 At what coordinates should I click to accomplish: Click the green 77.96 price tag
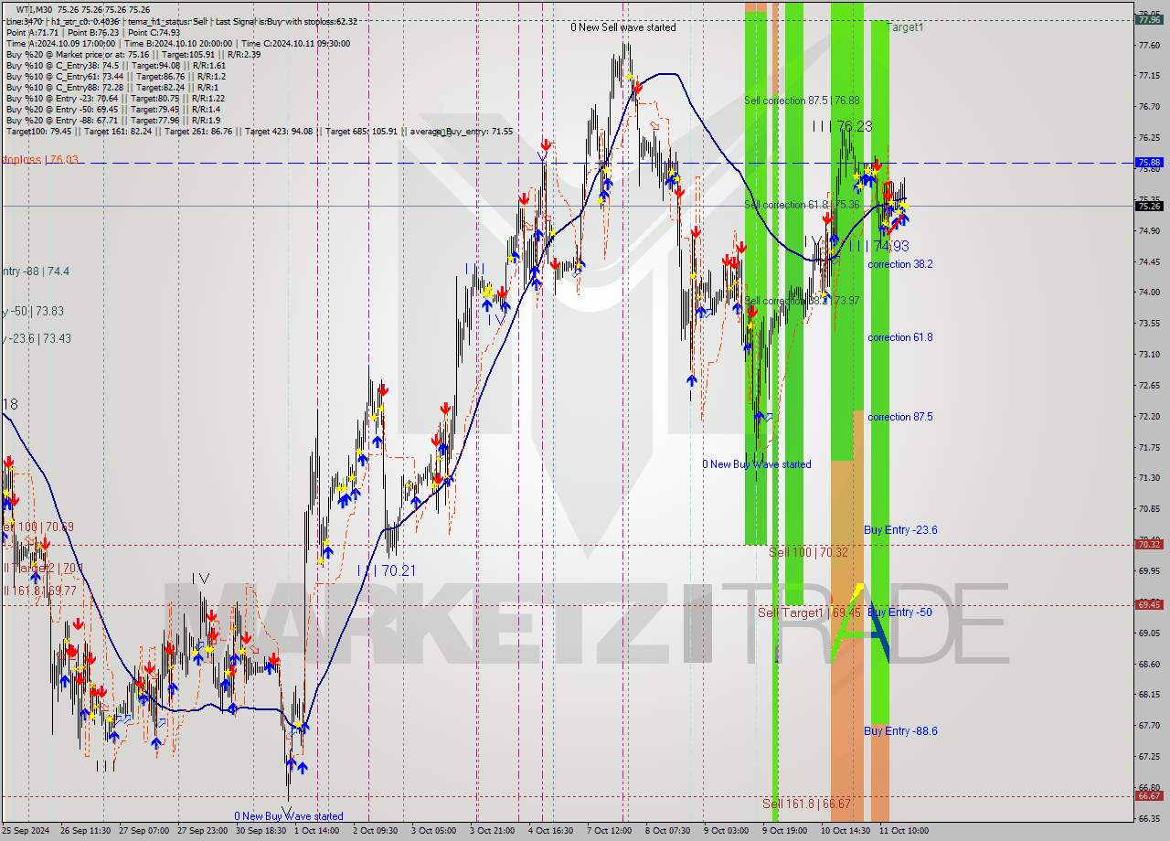tap(1149, 18)
